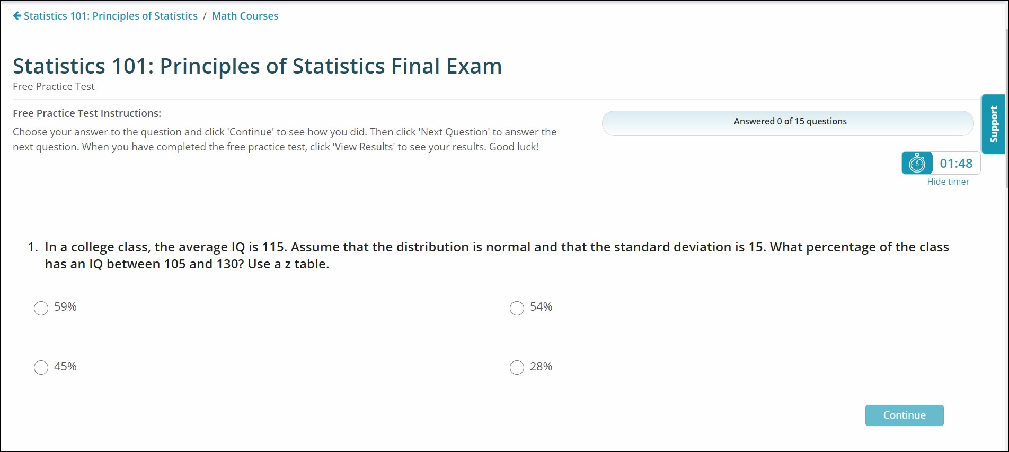Click the 01:48 countdown timer display
Screen dimensions: 1009x452
click(956, 163)
